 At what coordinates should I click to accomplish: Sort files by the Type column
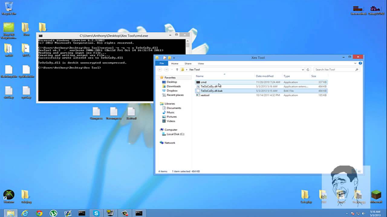click(296, 76)
